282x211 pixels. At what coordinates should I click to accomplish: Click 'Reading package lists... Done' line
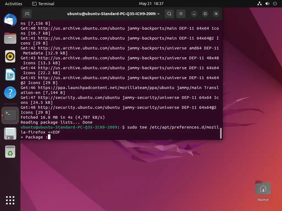(x=56, y=122)
